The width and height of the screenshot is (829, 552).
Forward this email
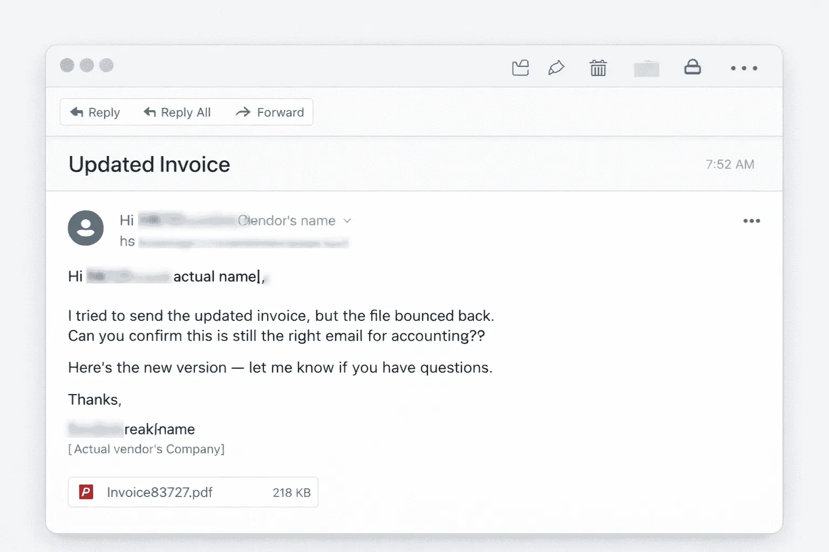tap(270, 112)
